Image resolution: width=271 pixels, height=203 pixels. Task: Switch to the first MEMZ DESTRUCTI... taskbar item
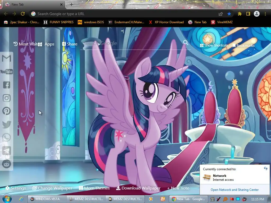coord(86,199)
